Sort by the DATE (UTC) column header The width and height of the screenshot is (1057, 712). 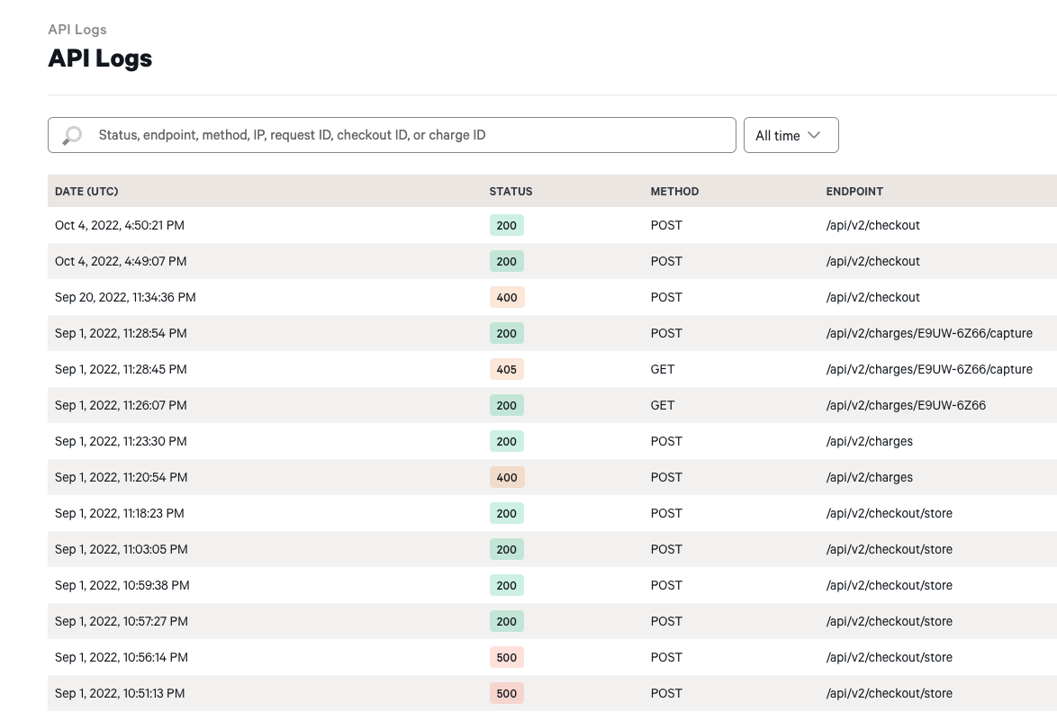(x=86, y=191)
